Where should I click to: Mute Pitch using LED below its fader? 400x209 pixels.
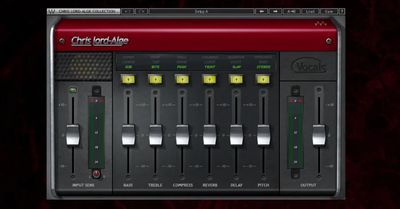(x=263, y=177)
